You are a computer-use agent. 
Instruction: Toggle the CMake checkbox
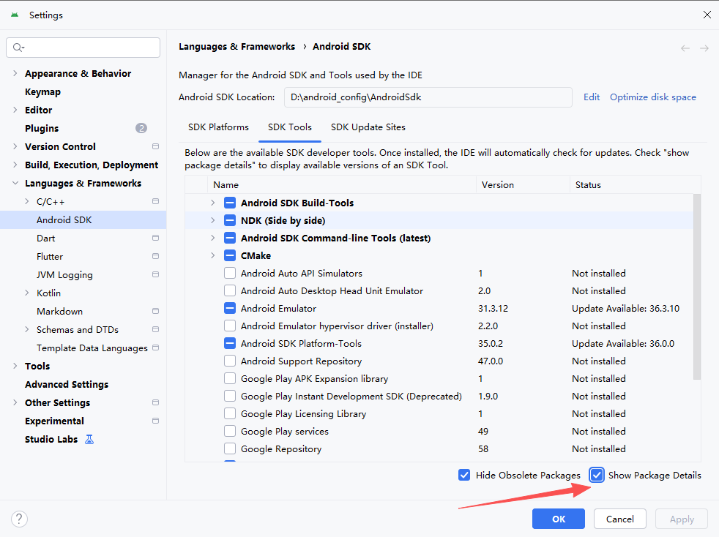click(x=230, y=255)
